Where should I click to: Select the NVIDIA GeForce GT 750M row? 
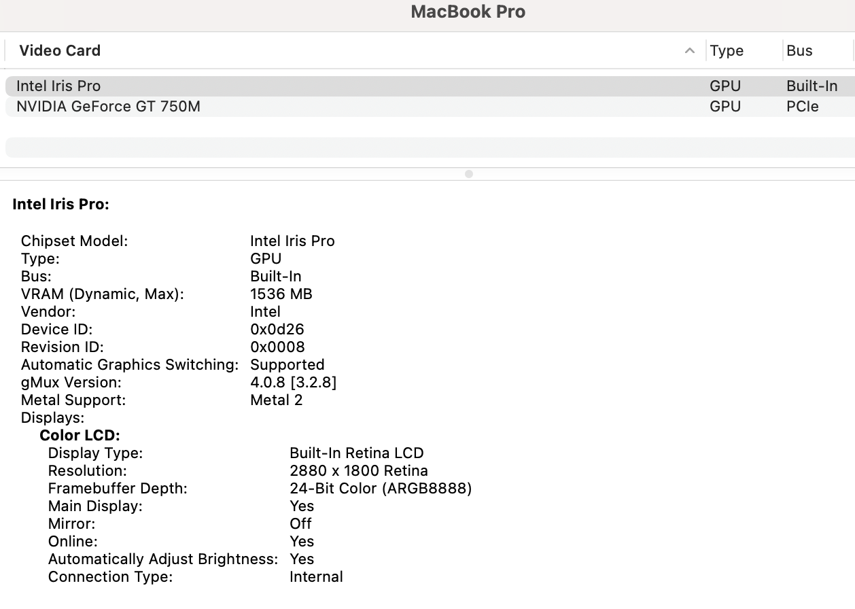pos(108,107)
